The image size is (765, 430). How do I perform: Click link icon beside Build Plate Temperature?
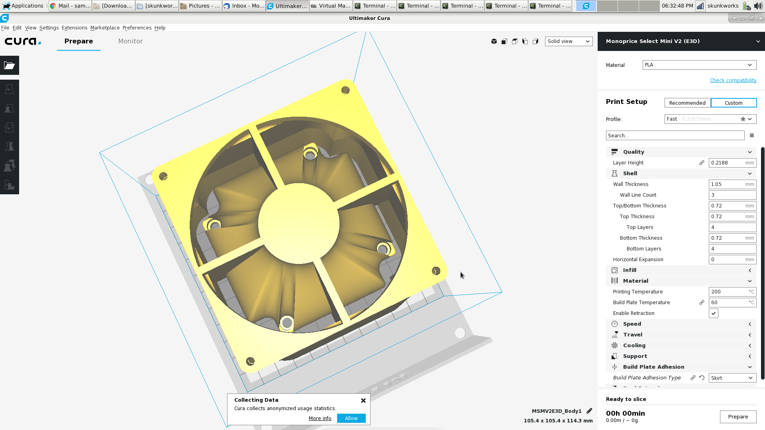pos(702,303)
